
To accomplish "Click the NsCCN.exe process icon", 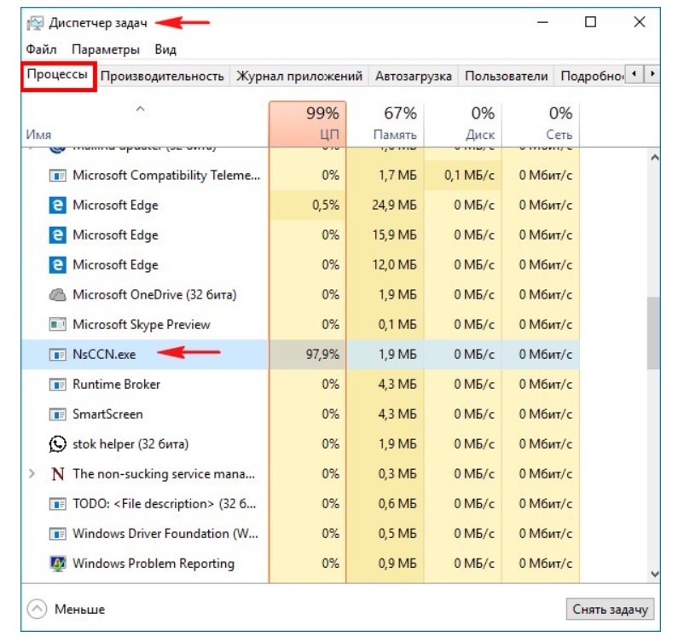I will 58,354.
